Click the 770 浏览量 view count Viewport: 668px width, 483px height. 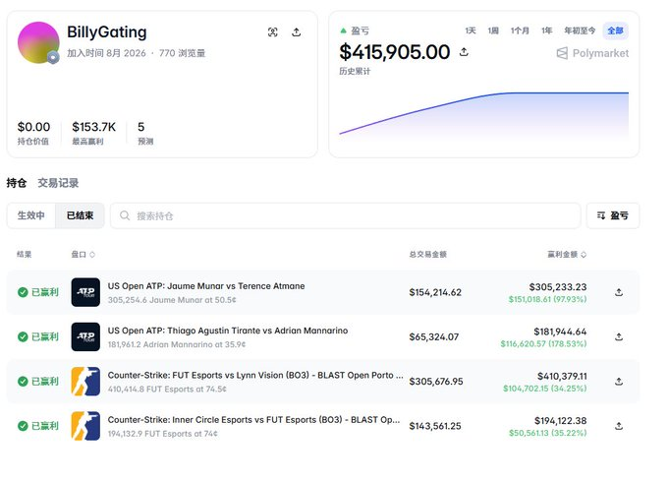tap(182, 53)
